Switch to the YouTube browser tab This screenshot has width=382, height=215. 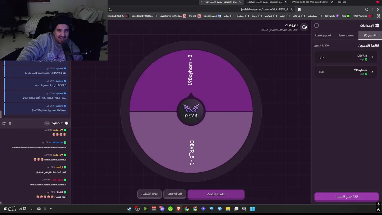342,2
